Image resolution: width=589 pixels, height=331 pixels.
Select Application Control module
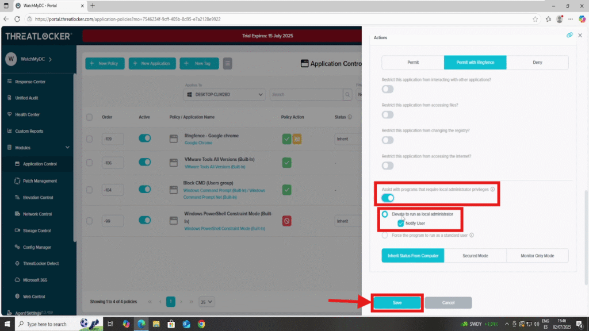pos(40,164)
